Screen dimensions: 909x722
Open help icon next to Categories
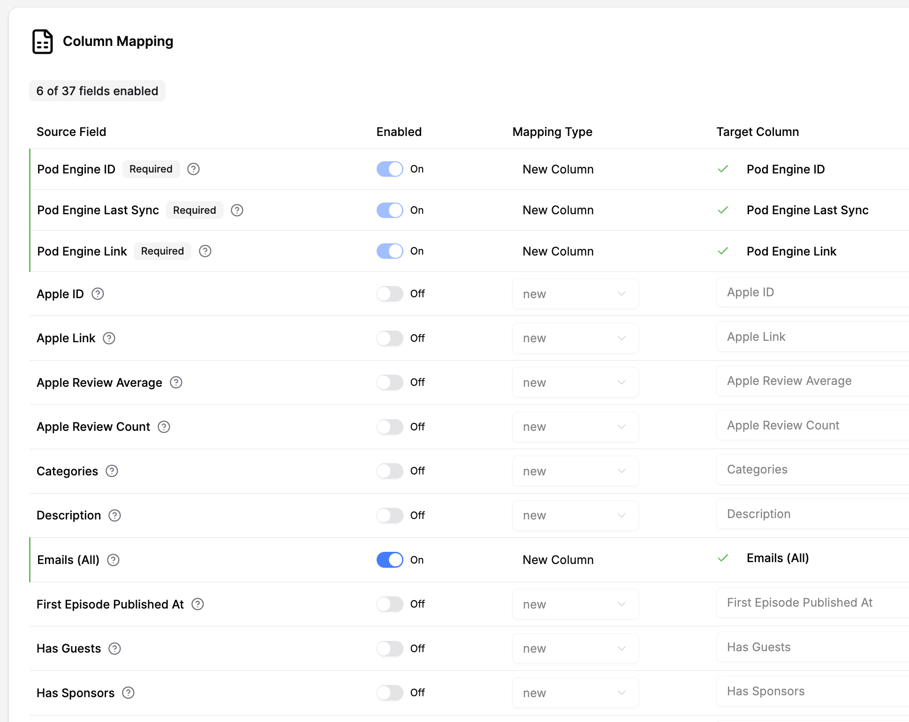tap(112, 471)
